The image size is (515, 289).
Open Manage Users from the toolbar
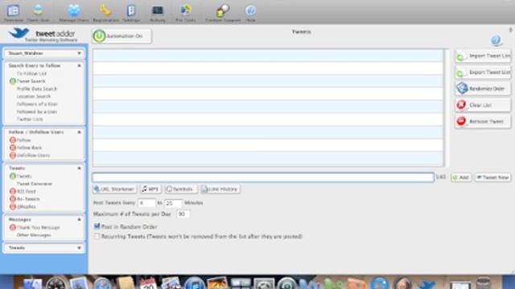[74, 12]
